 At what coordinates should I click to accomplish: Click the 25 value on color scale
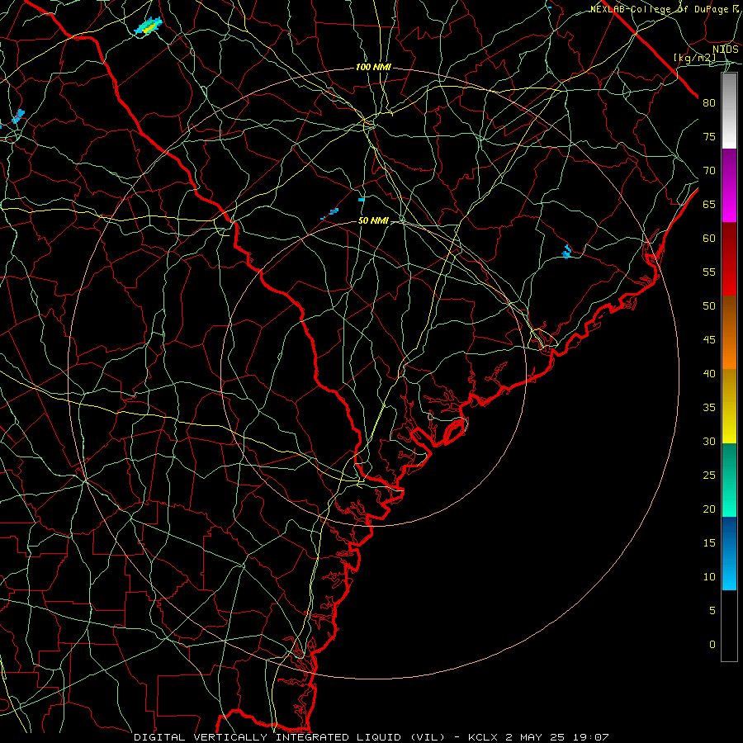(709, 476)
